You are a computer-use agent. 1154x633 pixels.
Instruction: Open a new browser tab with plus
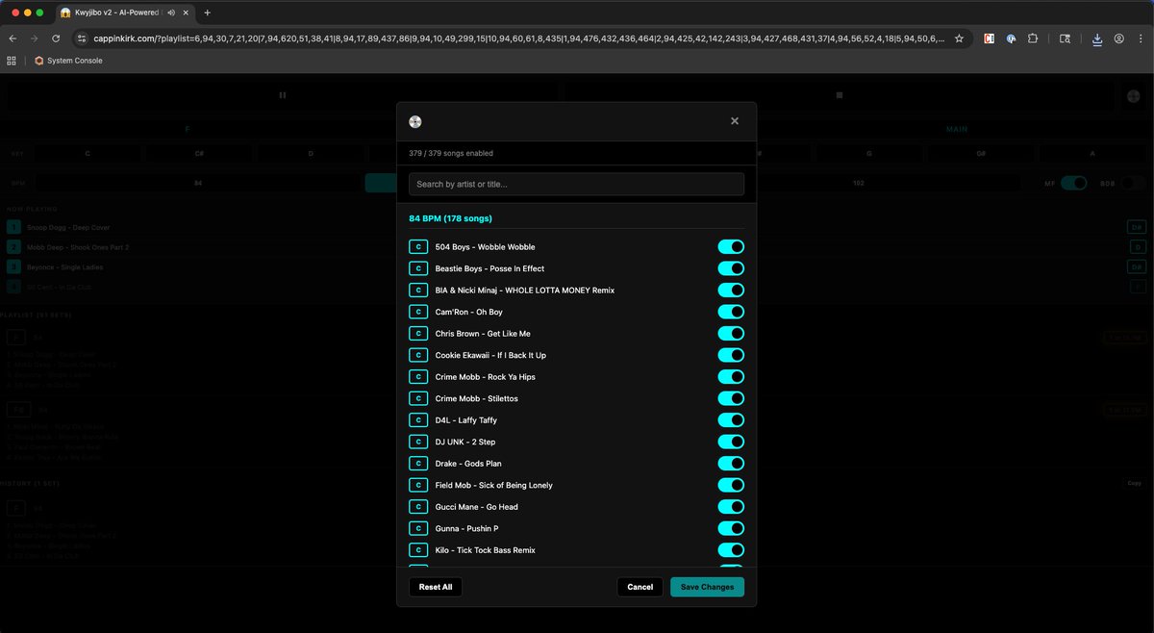pos(207,13)
